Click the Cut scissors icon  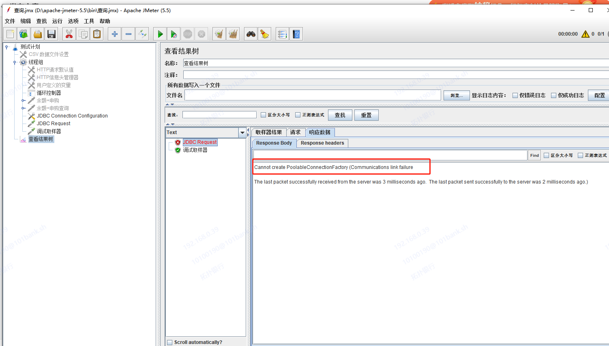pos(69,34)
